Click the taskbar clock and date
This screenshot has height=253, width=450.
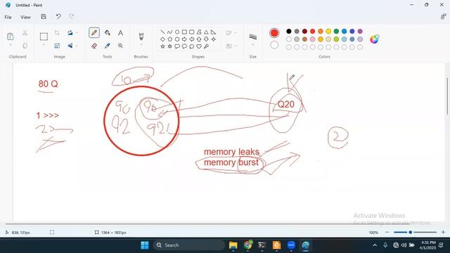click(427, 245)
